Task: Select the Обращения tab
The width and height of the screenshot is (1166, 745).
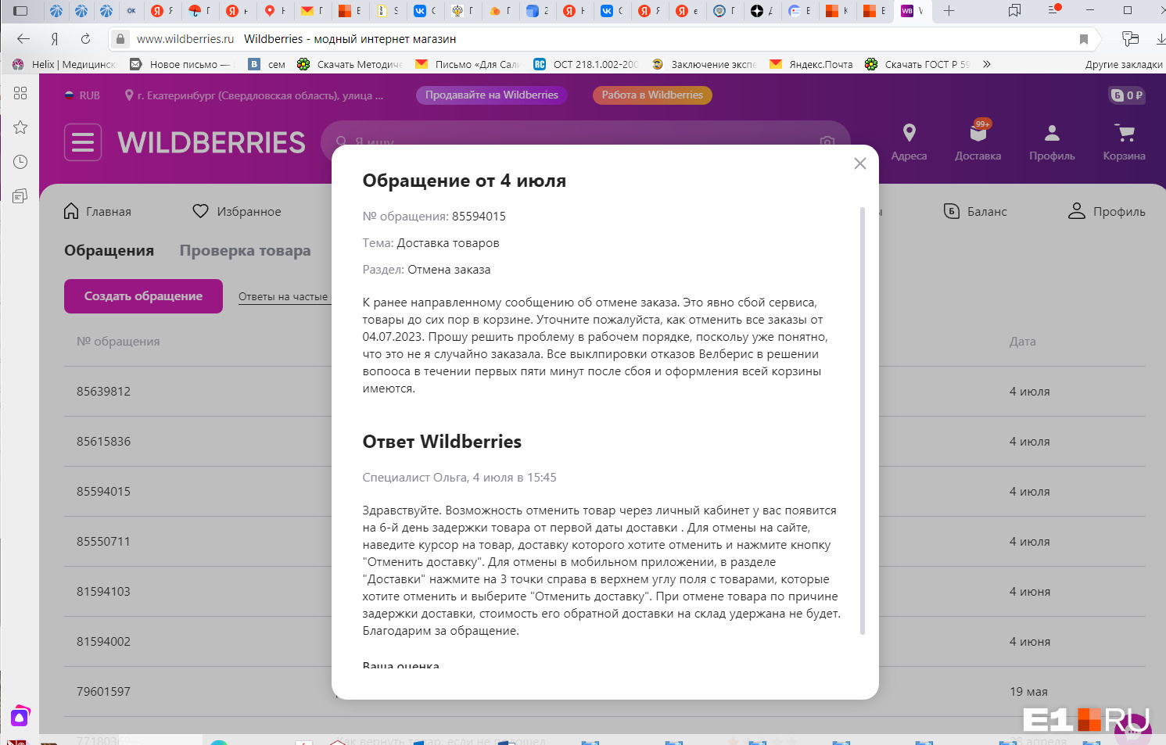Action: point(109,250)
